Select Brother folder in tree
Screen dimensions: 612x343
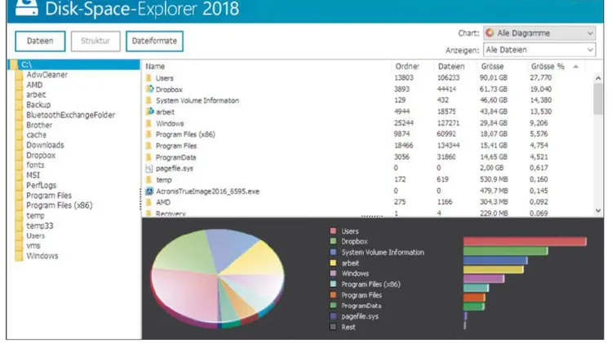click(x=39, y=125)
